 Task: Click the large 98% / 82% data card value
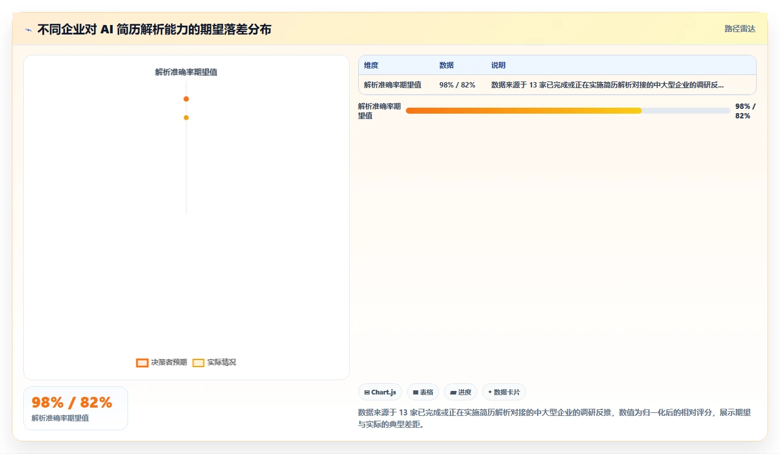(72, 403)
